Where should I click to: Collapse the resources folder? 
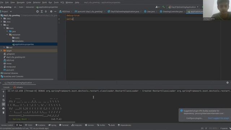(x=7, y=35)
